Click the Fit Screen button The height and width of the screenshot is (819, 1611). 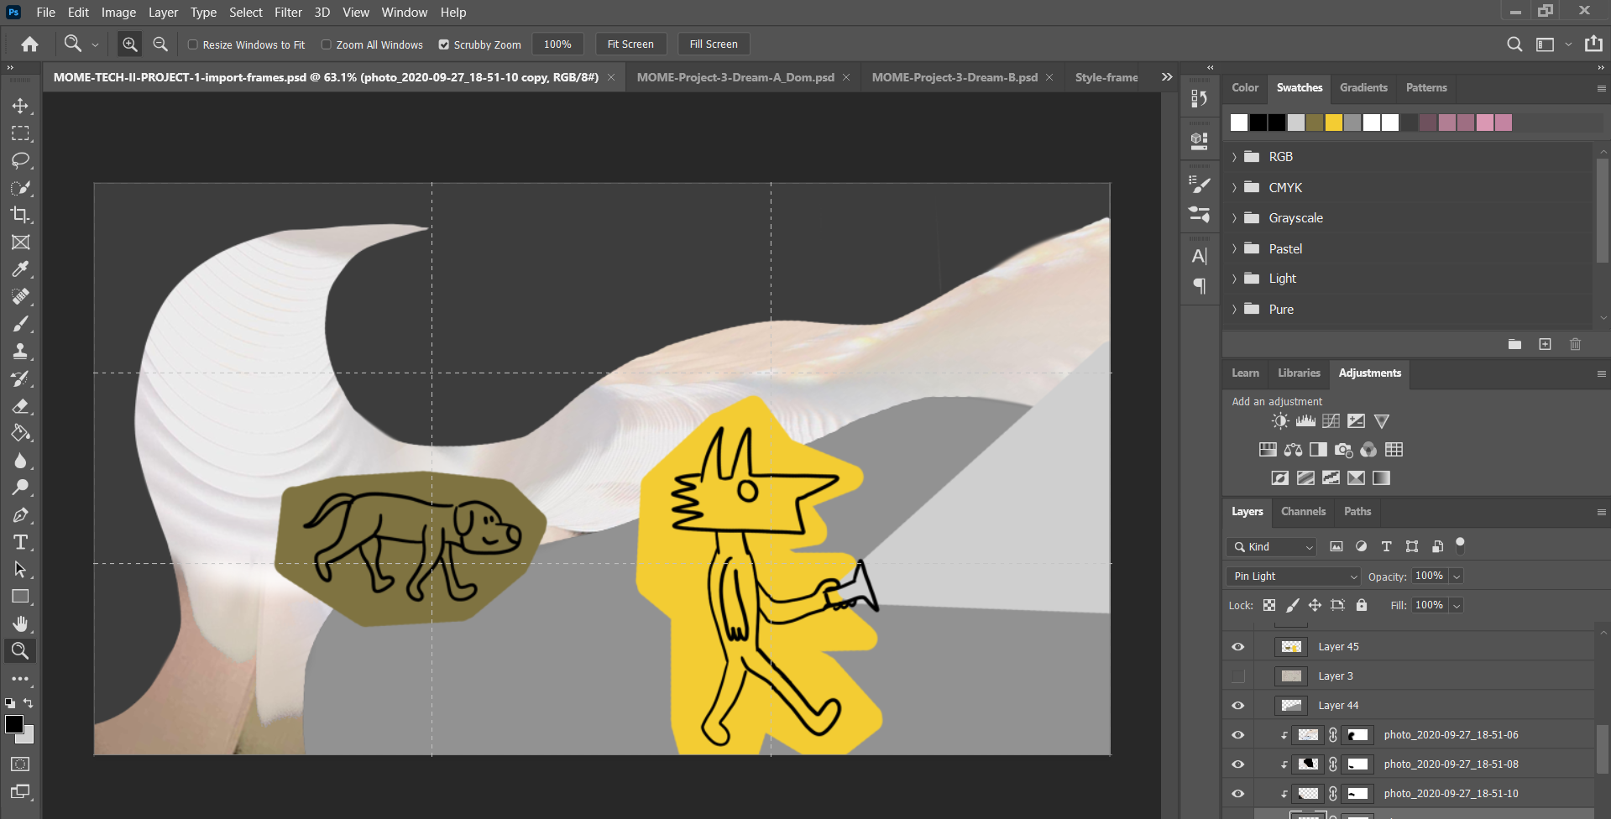tap(630, 44)
